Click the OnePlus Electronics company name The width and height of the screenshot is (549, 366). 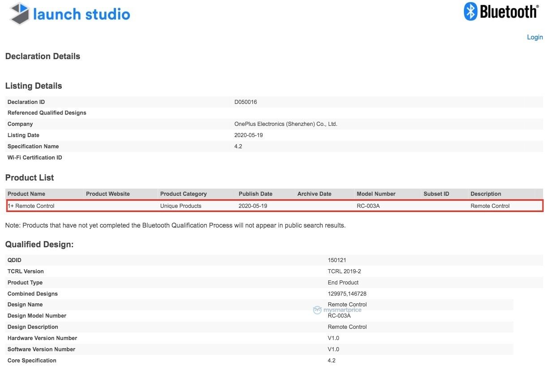coord(286,124)
